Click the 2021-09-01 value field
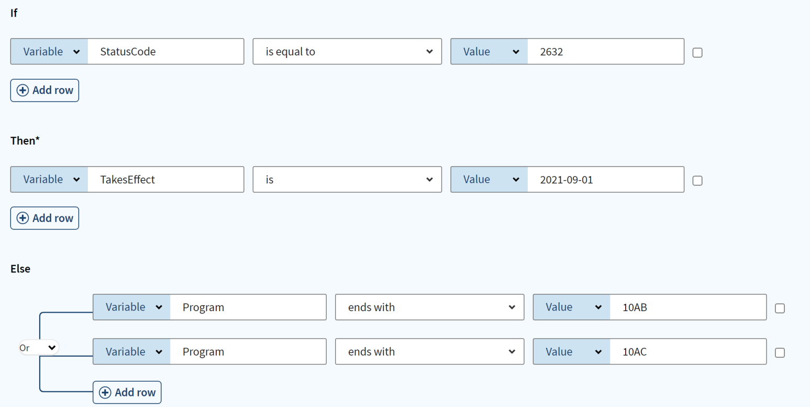 pyautogui.click(x=605, y=179)
